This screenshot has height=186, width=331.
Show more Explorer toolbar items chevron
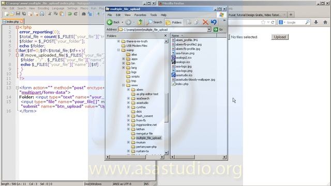click(224, 21)
